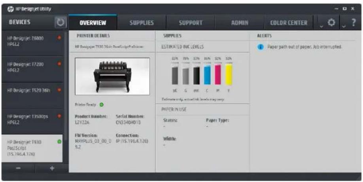Click the 'DEVICES' sidebar heading
Image resolution: width=363 pixels, height=182 pixels.
20,22
